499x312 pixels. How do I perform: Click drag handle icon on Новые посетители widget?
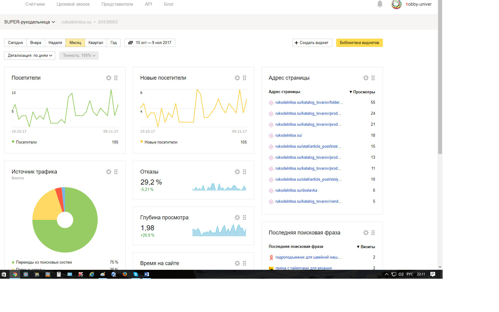[x=244, y=78]
